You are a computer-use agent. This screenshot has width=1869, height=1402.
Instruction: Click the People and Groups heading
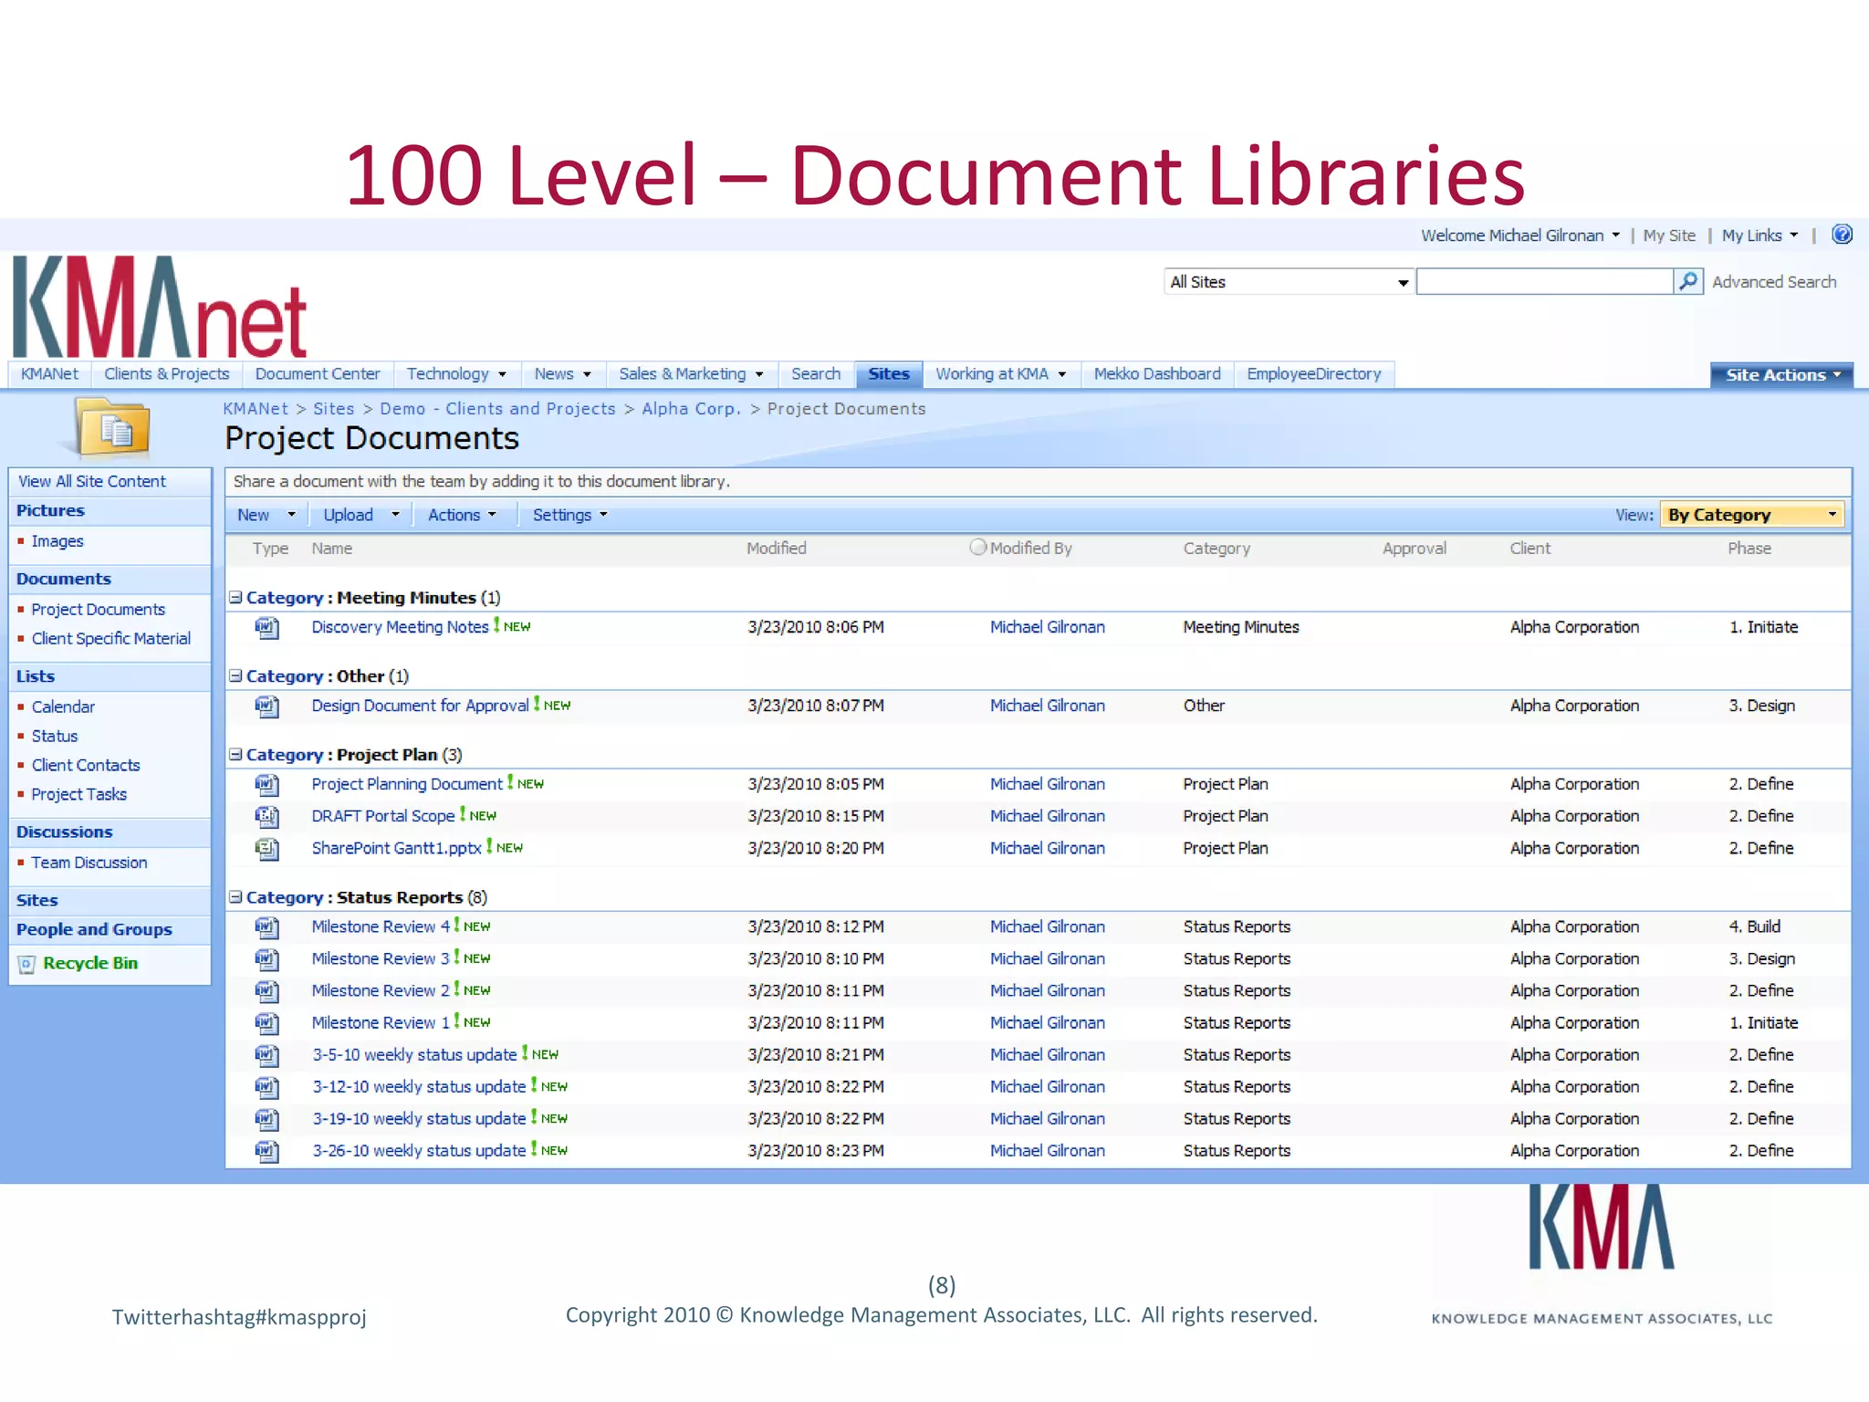pyautogui.click(x=94, y=929)
